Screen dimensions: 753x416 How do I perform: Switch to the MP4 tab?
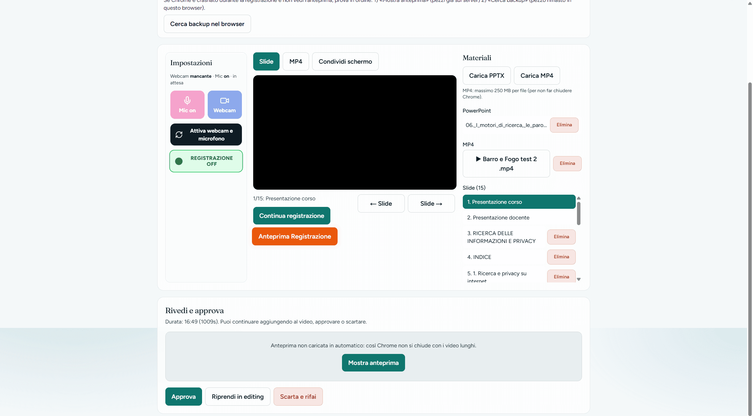point(296,61)
